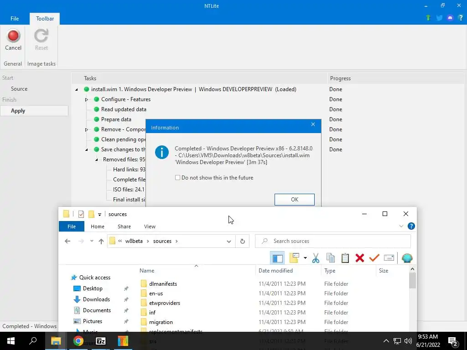
Task: Collapse the Save changes task row
Action: pos(86,149)
